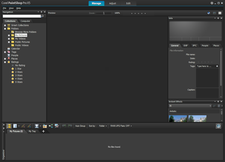The width and height of the screenshot is (225, 162).
Task: Open Calendar in the Navigation tree
Action: coord(15,48)
